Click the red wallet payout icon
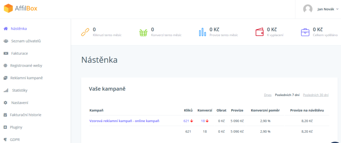The height and width of the screenshot is (143, 341). coord(259,32)
